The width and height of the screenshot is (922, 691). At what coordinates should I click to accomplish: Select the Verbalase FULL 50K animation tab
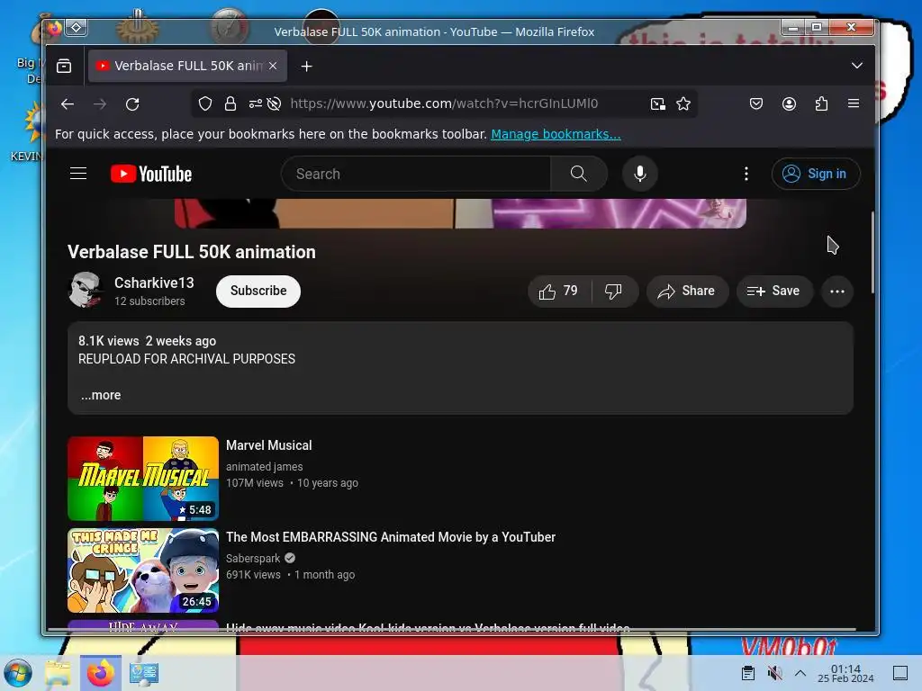187,66
